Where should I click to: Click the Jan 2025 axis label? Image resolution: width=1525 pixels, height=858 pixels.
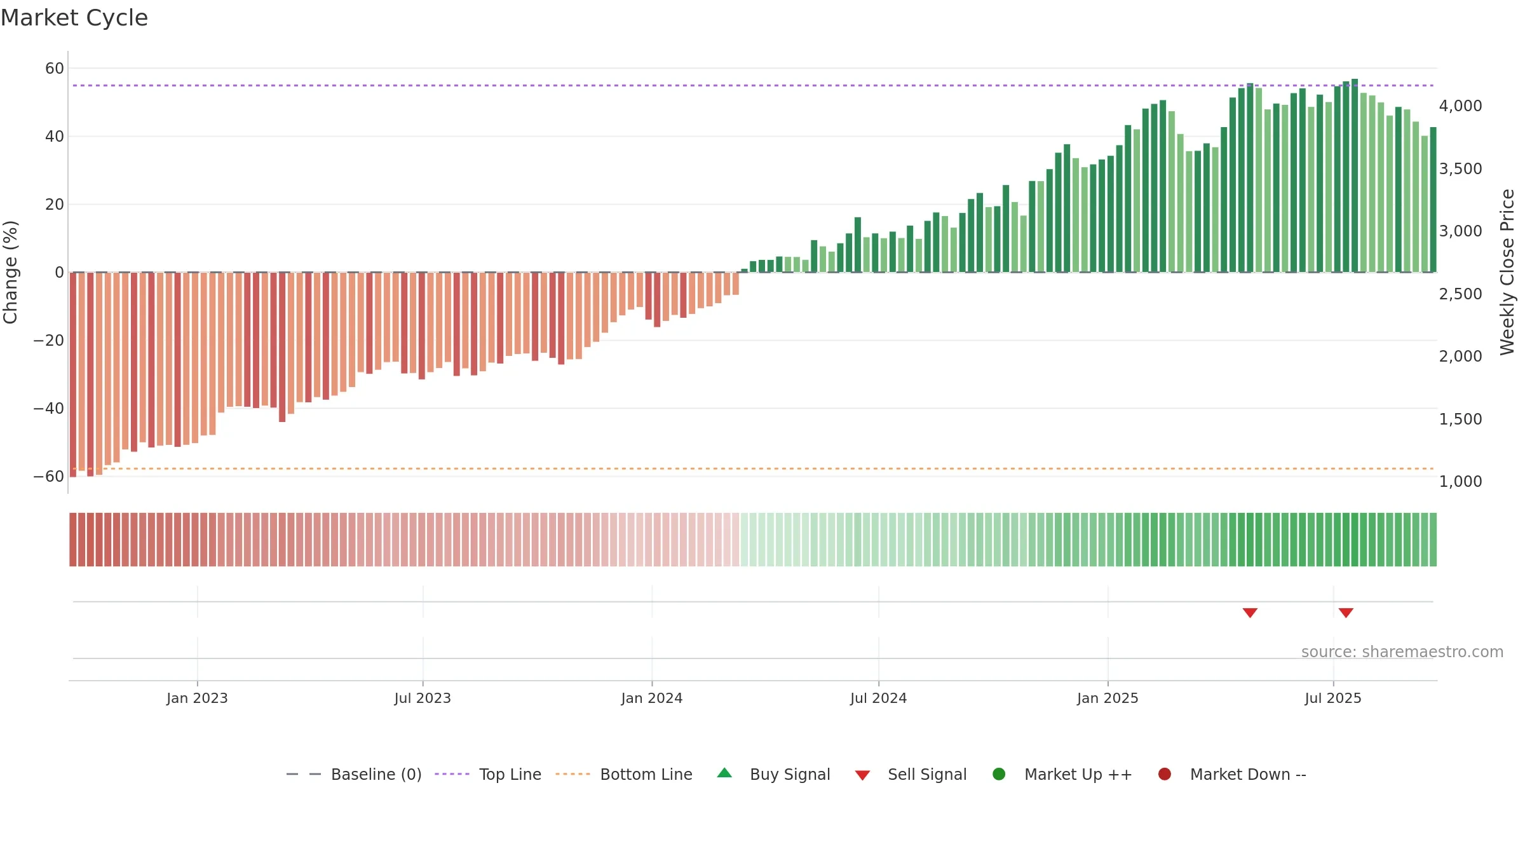click(x=1108, y=698)
